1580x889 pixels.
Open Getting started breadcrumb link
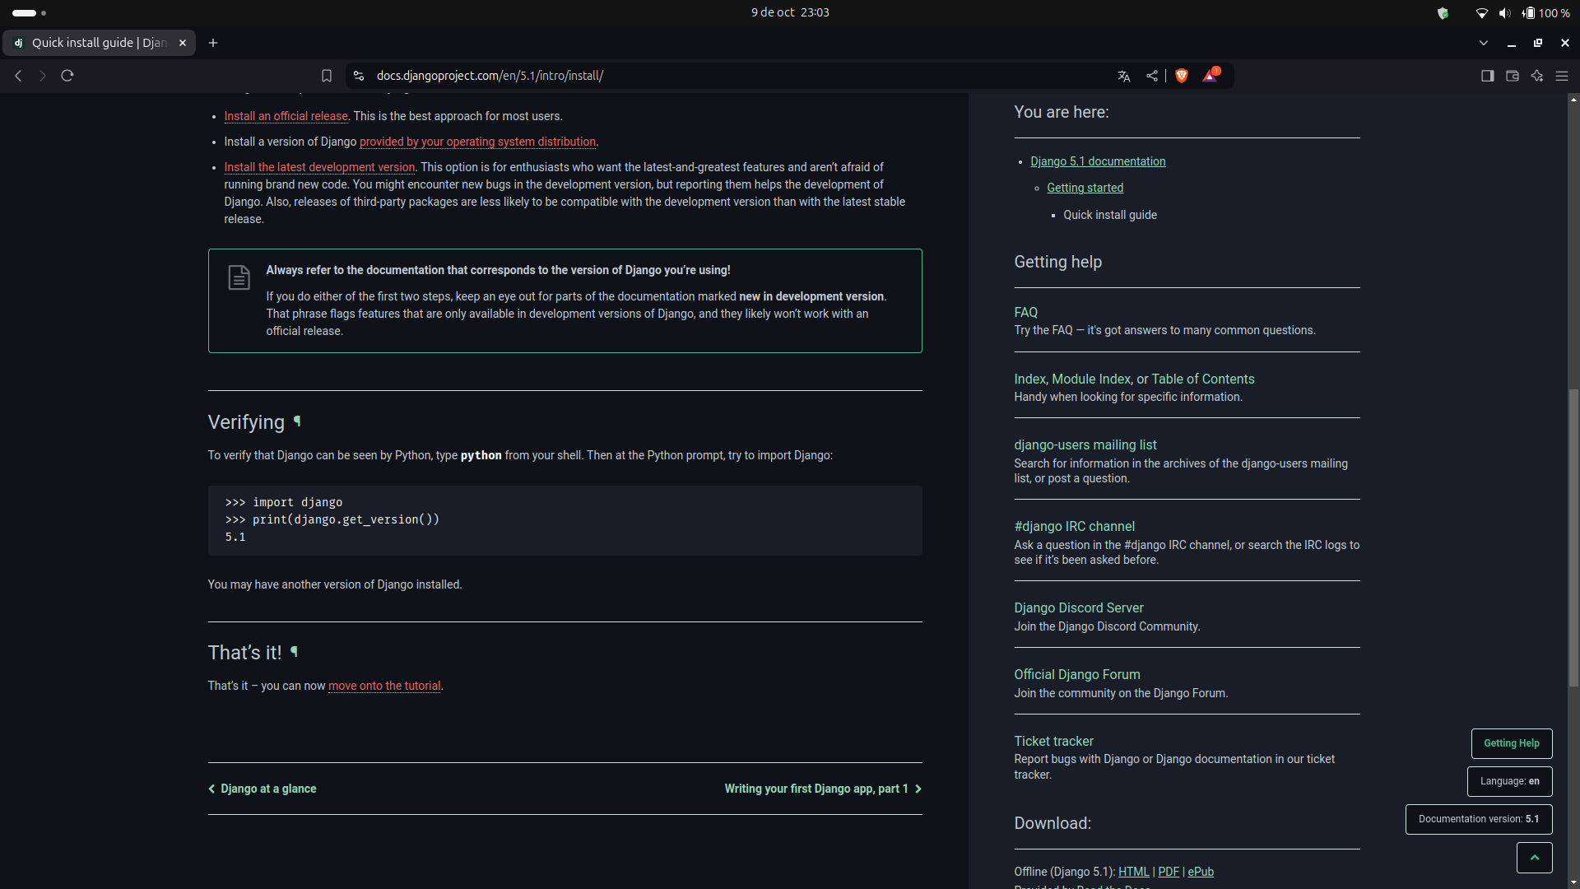coord(1085,188)
